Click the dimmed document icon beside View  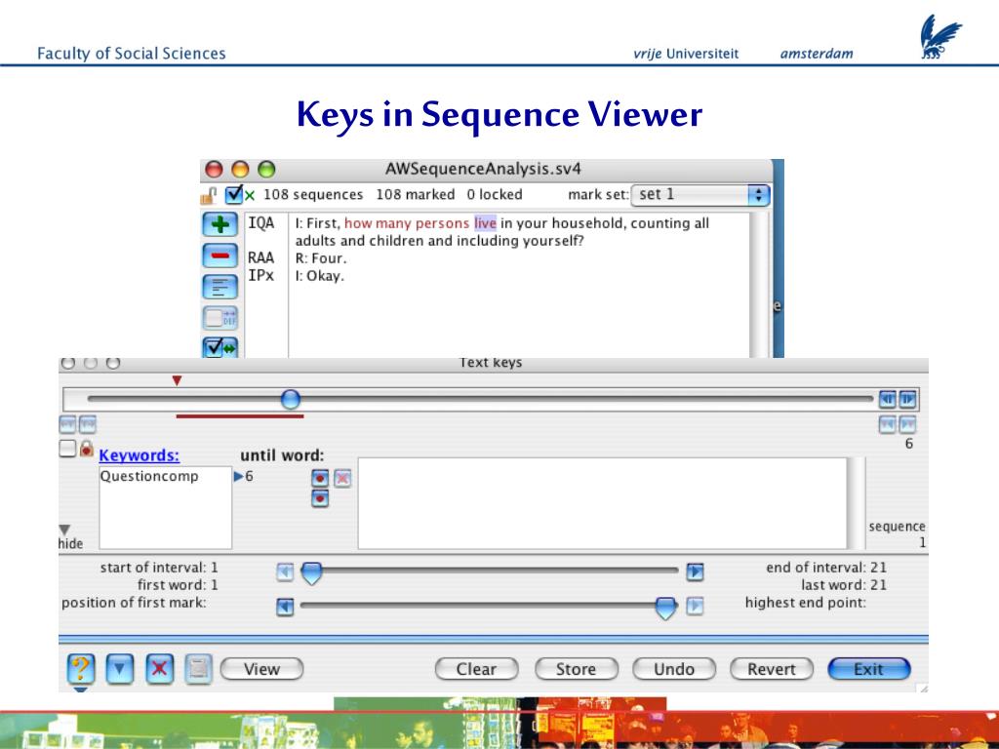pyautogui.click(x=198, y=669)
